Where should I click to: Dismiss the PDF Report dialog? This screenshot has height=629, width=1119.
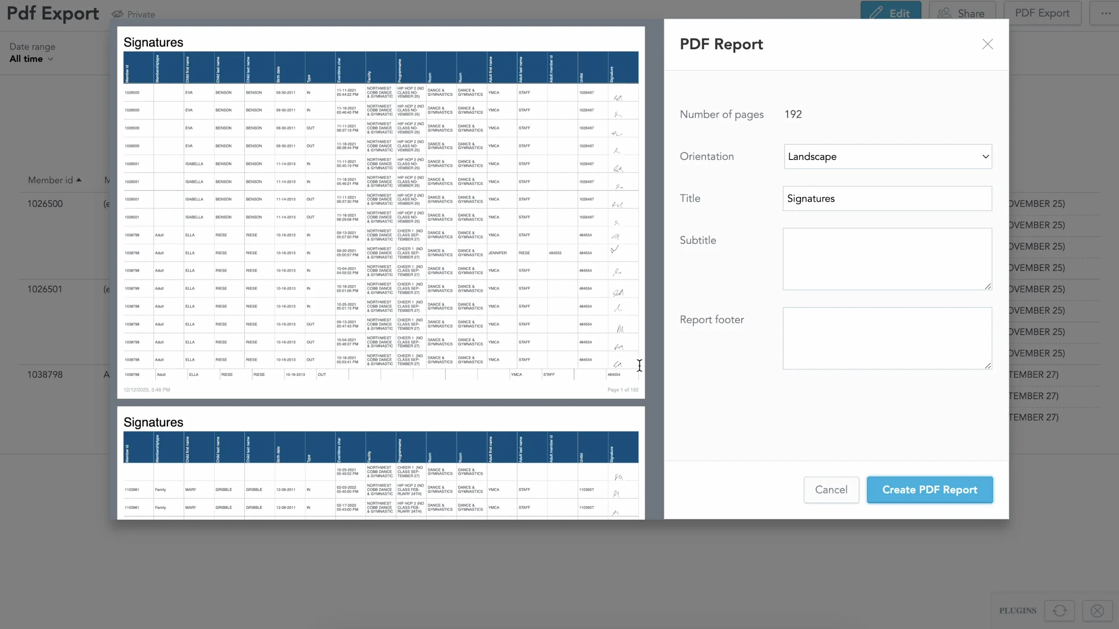click(988, 44)
